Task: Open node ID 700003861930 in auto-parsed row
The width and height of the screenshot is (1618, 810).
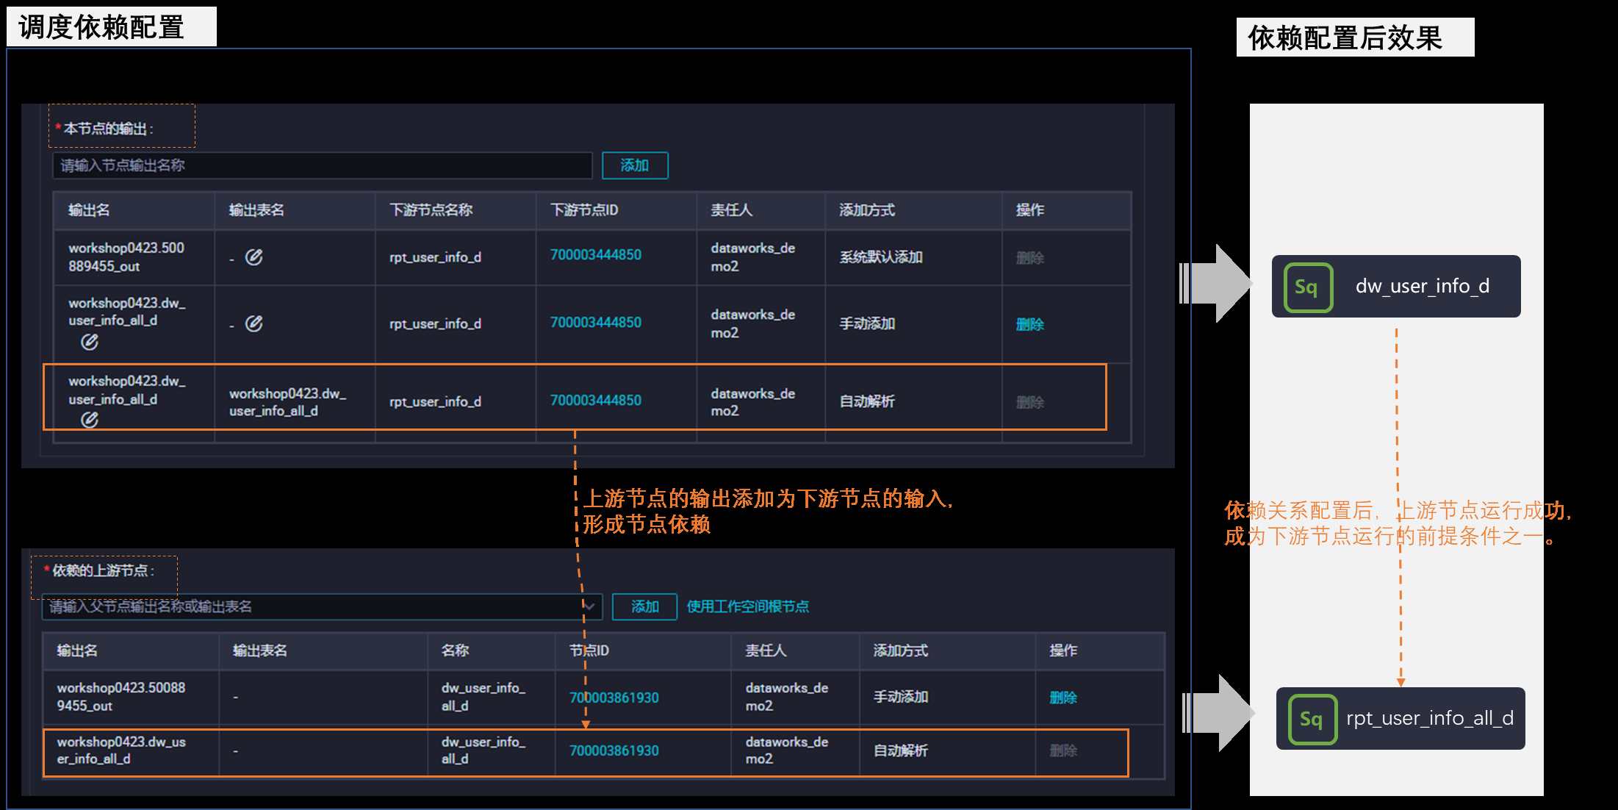Action: point(614,751)
